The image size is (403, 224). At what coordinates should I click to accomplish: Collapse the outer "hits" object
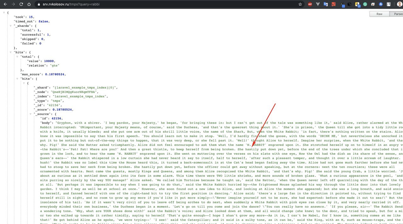pos(11,52)
